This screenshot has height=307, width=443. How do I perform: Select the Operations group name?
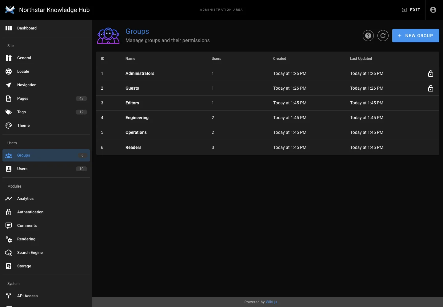[136, 132]
